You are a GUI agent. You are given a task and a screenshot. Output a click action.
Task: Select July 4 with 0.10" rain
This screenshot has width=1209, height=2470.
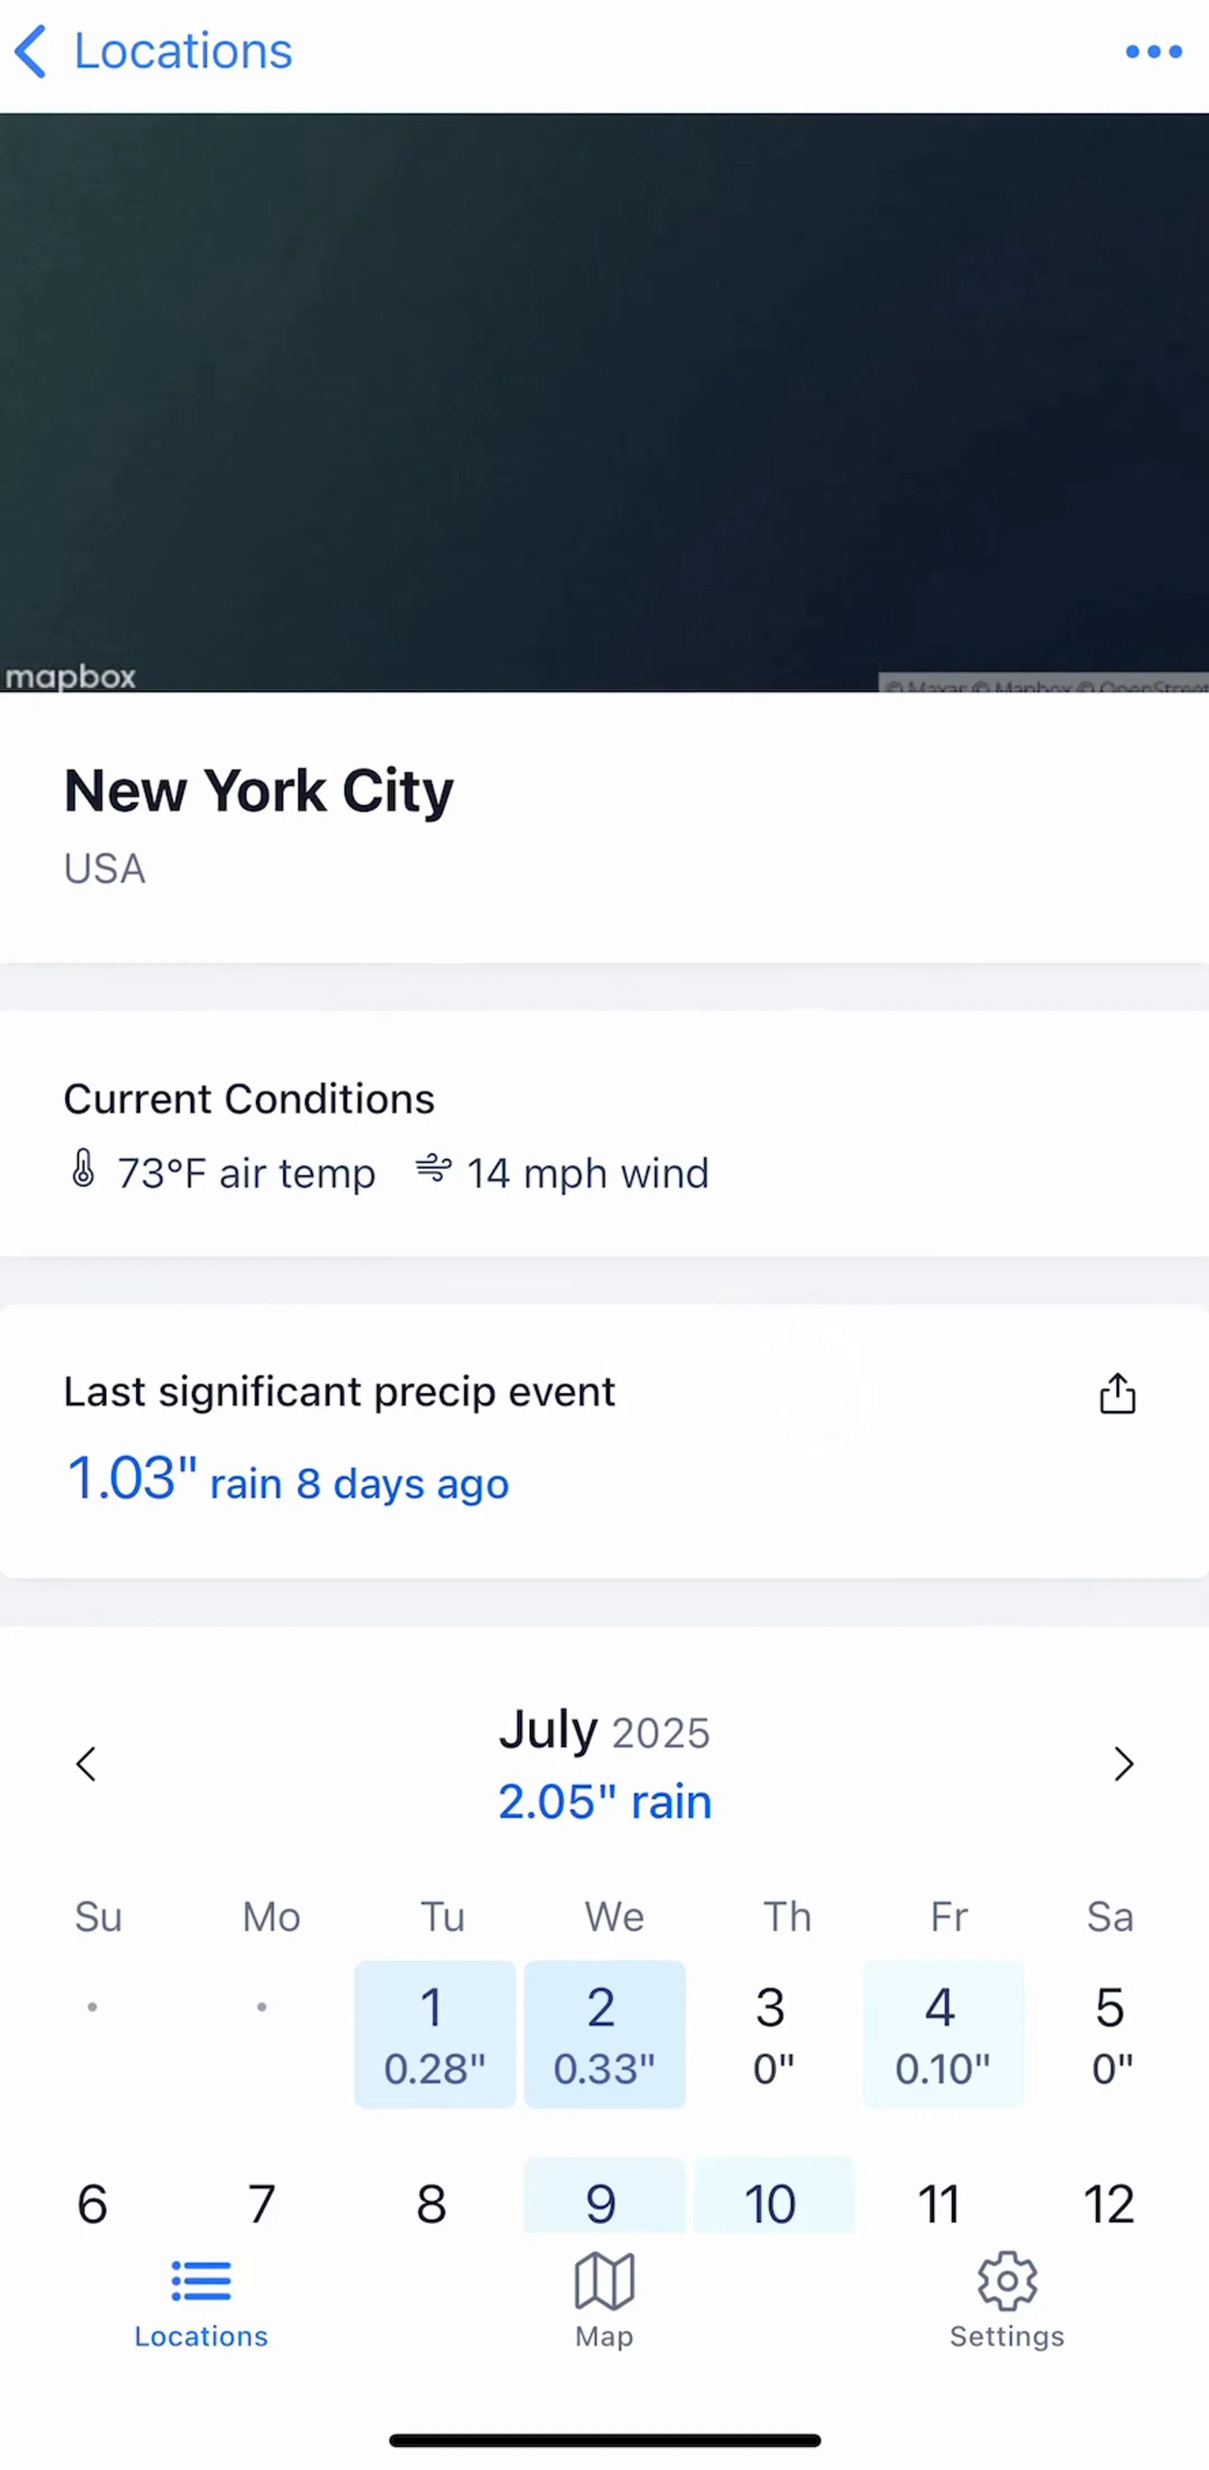(x=944, y=2035)
